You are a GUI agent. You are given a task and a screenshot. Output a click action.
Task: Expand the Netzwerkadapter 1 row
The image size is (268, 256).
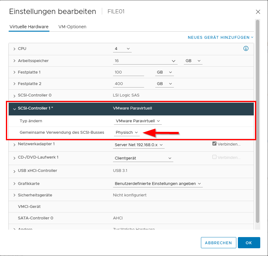pyautogui.click(x=14, y=144)
